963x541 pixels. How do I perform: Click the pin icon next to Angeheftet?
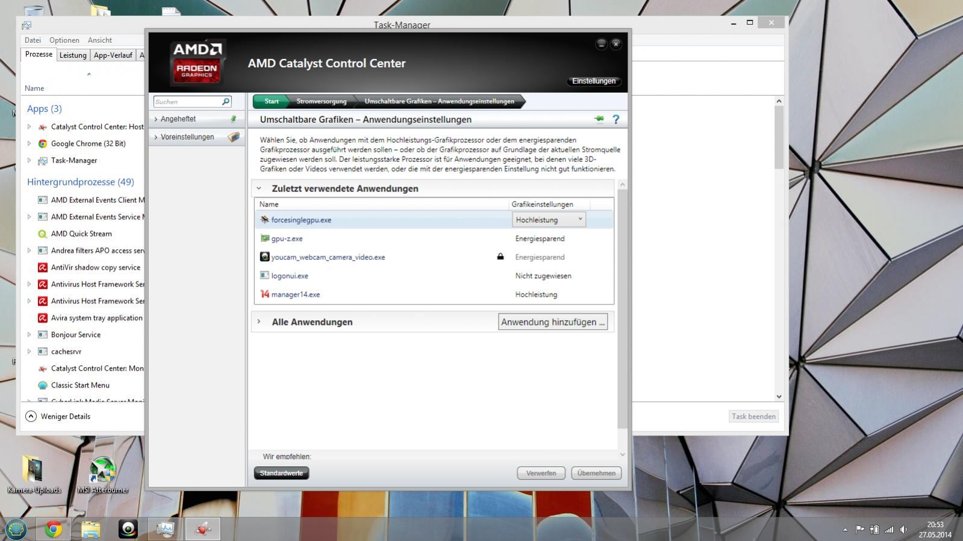[234, 119]
